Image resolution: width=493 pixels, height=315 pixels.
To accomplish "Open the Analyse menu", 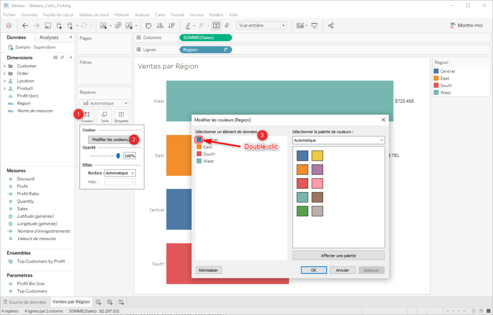I will (142, 15).
